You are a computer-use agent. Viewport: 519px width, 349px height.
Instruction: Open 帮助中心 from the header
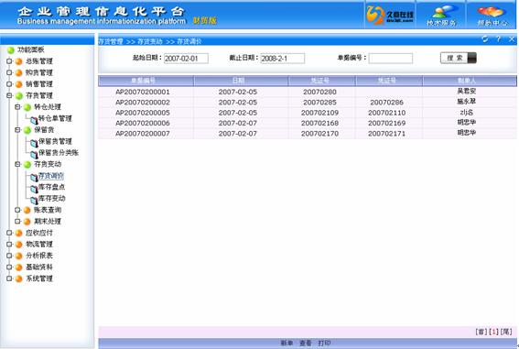pos(492,16)
